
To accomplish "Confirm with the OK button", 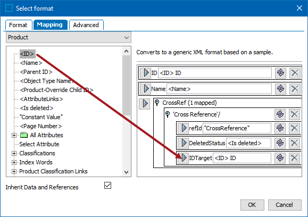I will point(252,205).
